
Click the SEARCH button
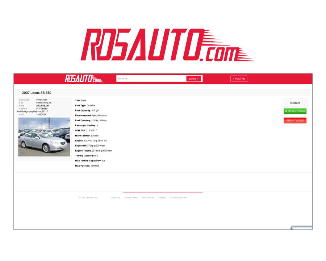[193, 79]
